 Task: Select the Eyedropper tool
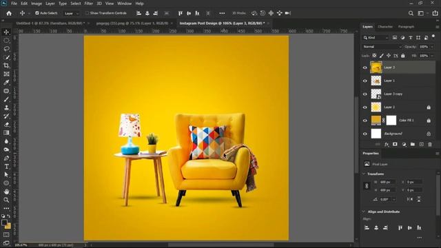pos(6,83)
